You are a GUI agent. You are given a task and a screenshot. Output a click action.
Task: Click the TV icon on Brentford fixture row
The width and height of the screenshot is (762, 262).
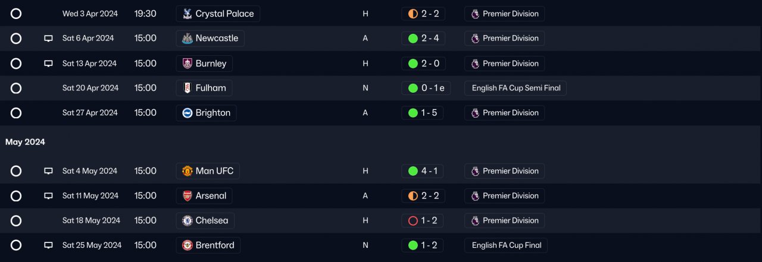click(x=49, y=245)
